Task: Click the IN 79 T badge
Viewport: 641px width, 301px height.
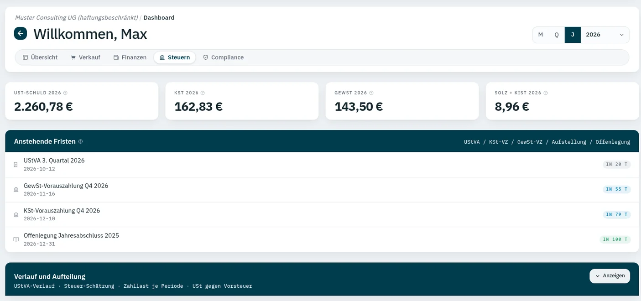Action: pyautogui.click(x=617, y=214)
